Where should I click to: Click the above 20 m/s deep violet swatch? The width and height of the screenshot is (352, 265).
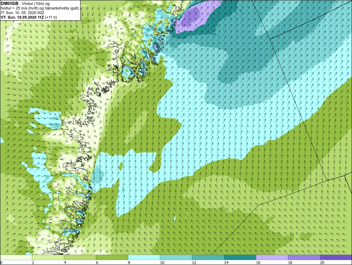pos(336,257)
